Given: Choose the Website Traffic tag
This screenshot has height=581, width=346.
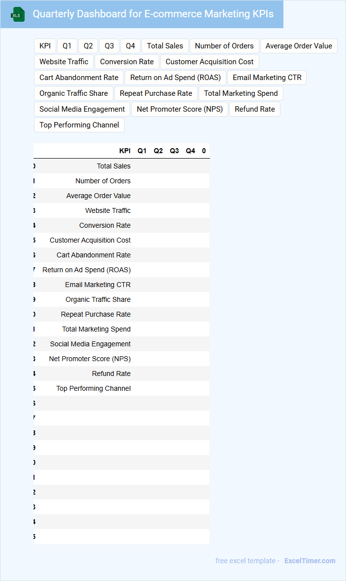Looking at the screenshot, I should coord(64,62).
